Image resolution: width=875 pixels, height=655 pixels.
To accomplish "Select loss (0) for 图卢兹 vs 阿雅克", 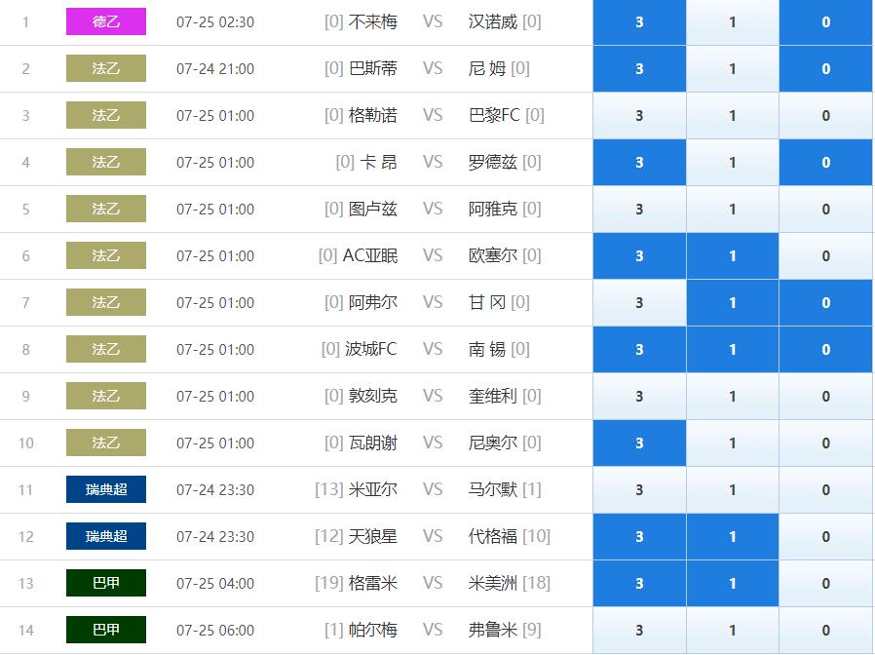I will pos(825,210).
